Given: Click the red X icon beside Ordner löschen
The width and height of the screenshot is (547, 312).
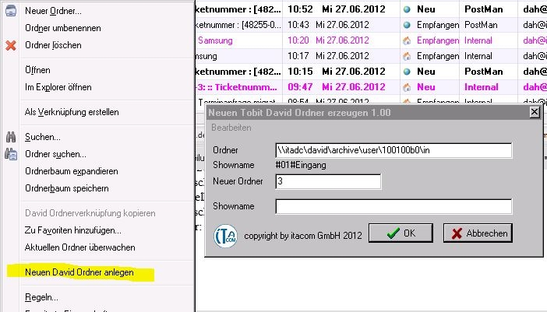Looking at the screenshot, I should 11,45.
